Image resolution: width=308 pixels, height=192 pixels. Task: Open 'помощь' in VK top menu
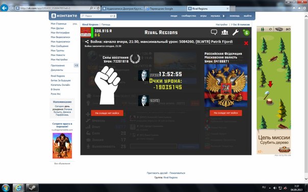pyautogui.click(x=235, y=16)
